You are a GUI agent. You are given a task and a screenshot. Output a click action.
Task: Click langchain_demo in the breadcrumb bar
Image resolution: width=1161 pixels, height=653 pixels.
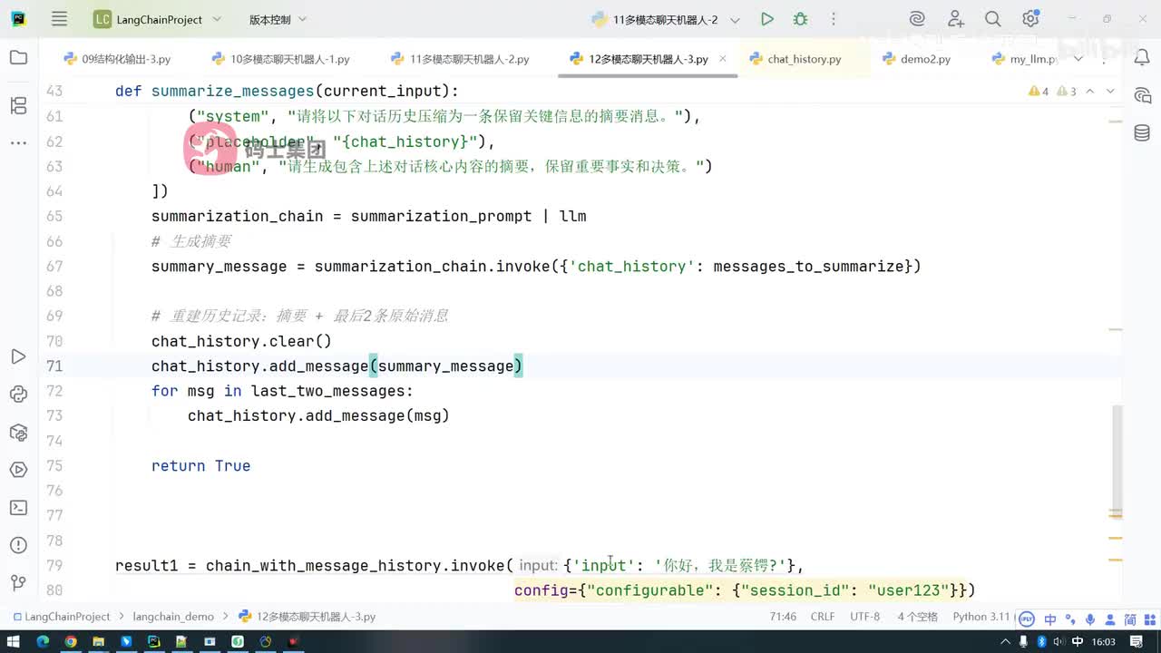point(173,617)
